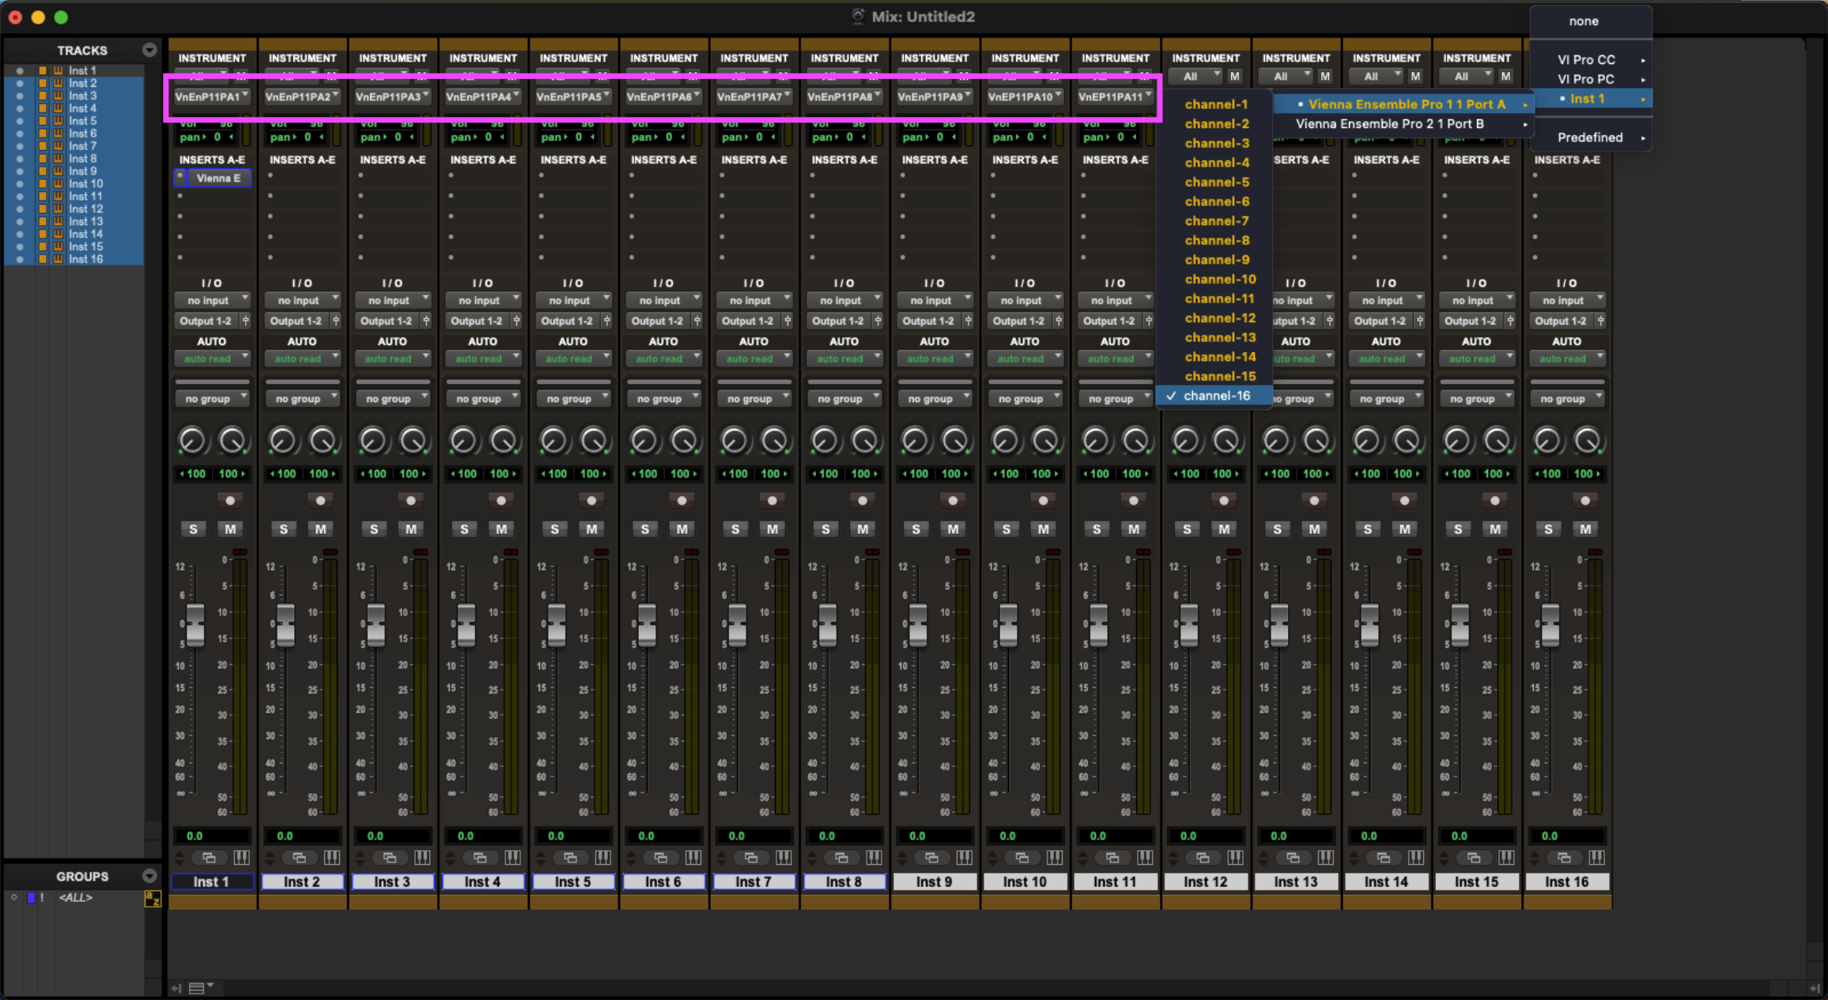Mute the Inst 1 track
This screenshot has width=1828, height=1000.
coord(230,529)
